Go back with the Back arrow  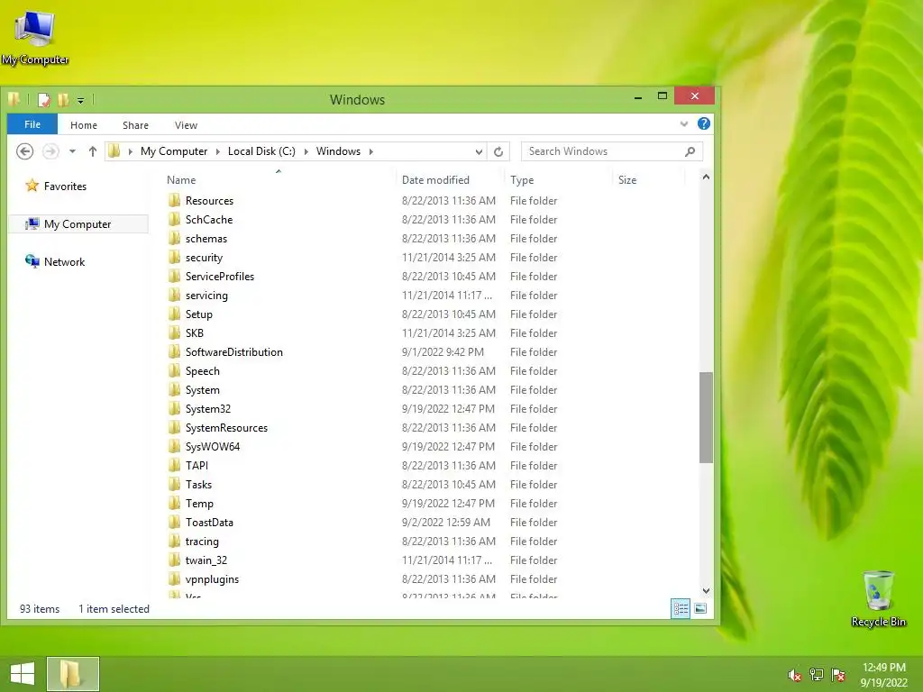[x=24, y=151]
